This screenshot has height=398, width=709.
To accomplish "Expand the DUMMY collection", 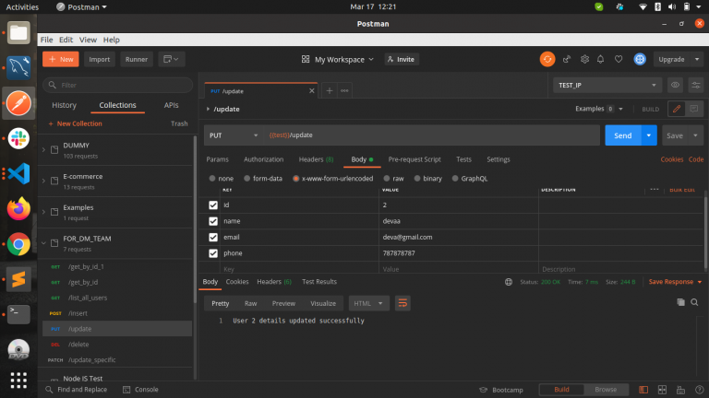I will point(44,150).
